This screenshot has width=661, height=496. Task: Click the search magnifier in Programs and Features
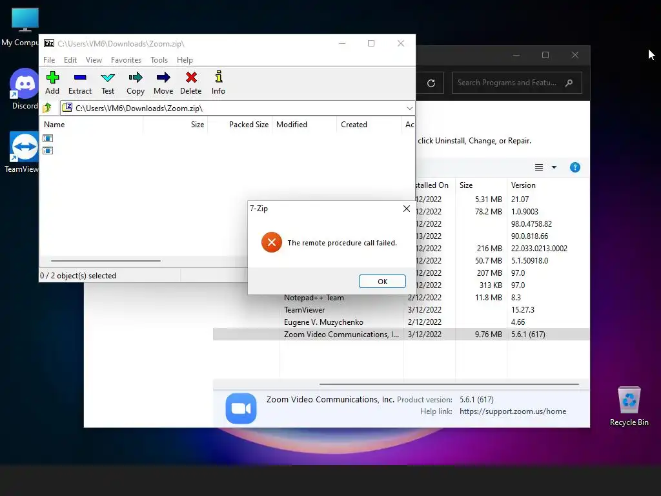point(569,83)
